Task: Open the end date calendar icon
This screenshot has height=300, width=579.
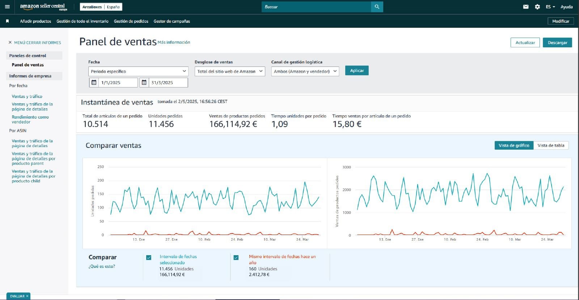Action: point(144,83)
